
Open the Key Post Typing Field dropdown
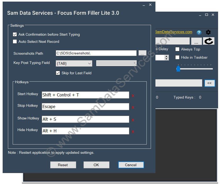pyautogui.click(x=90, y=63)
